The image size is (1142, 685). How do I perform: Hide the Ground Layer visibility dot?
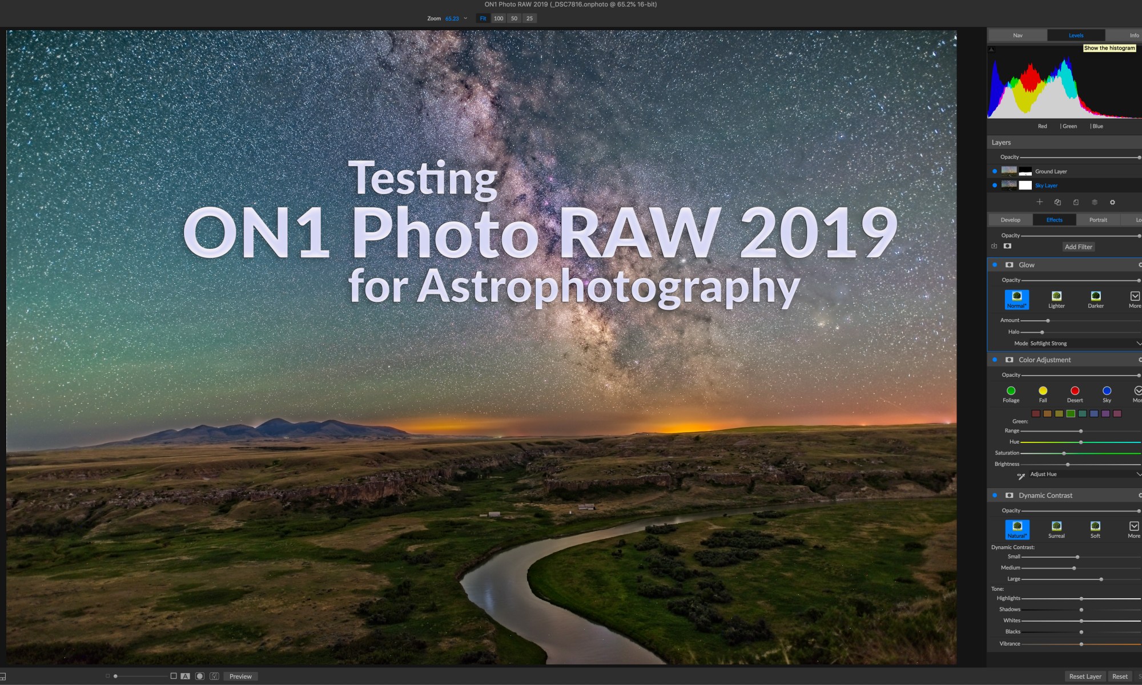[x=995, y=171]
